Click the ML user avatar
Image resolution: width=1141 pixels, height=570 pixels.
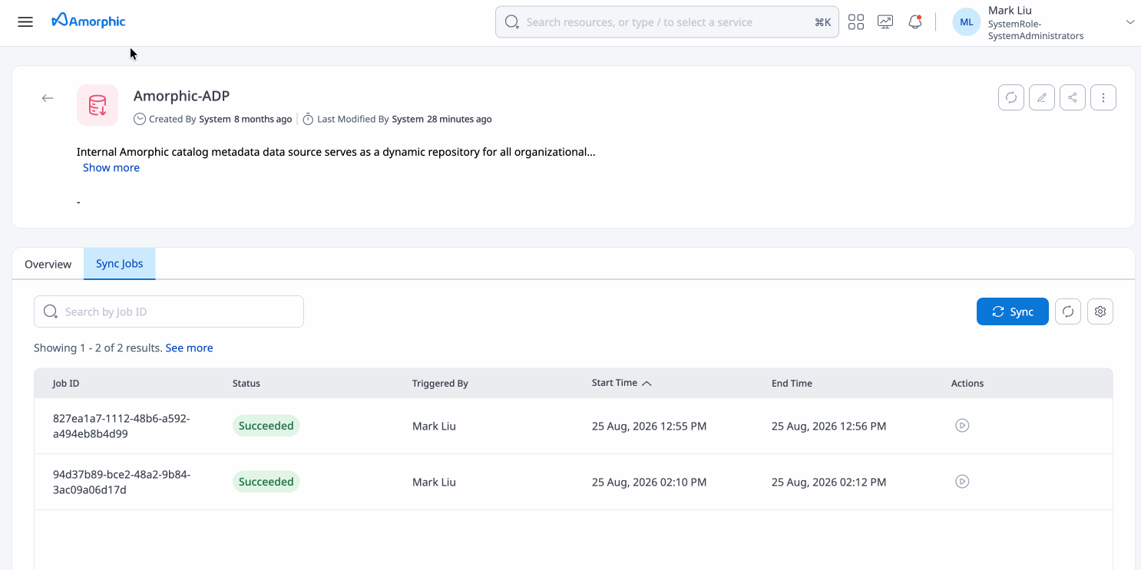pyautogui.click(x=967, y=22)
